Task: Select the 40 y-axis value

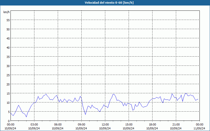Action: click(8, 47)
